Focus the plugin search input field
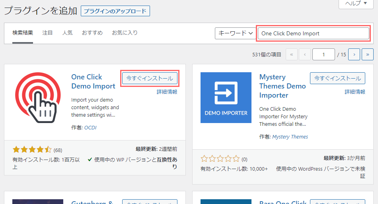Screen dimensions: 378x204 [x=314, y=33]
